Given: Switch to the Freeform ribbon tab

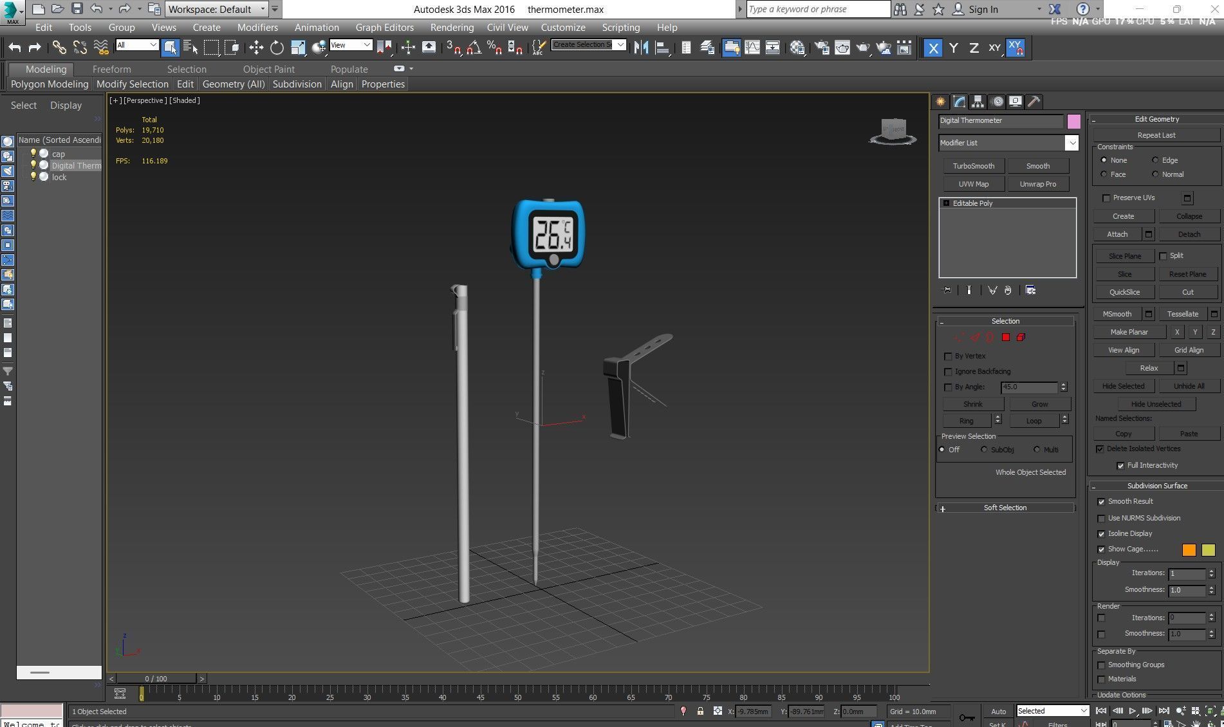Looking at the screenshot, I should point(111,69).
